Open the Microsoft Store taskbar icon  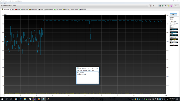tap(30, 99)
